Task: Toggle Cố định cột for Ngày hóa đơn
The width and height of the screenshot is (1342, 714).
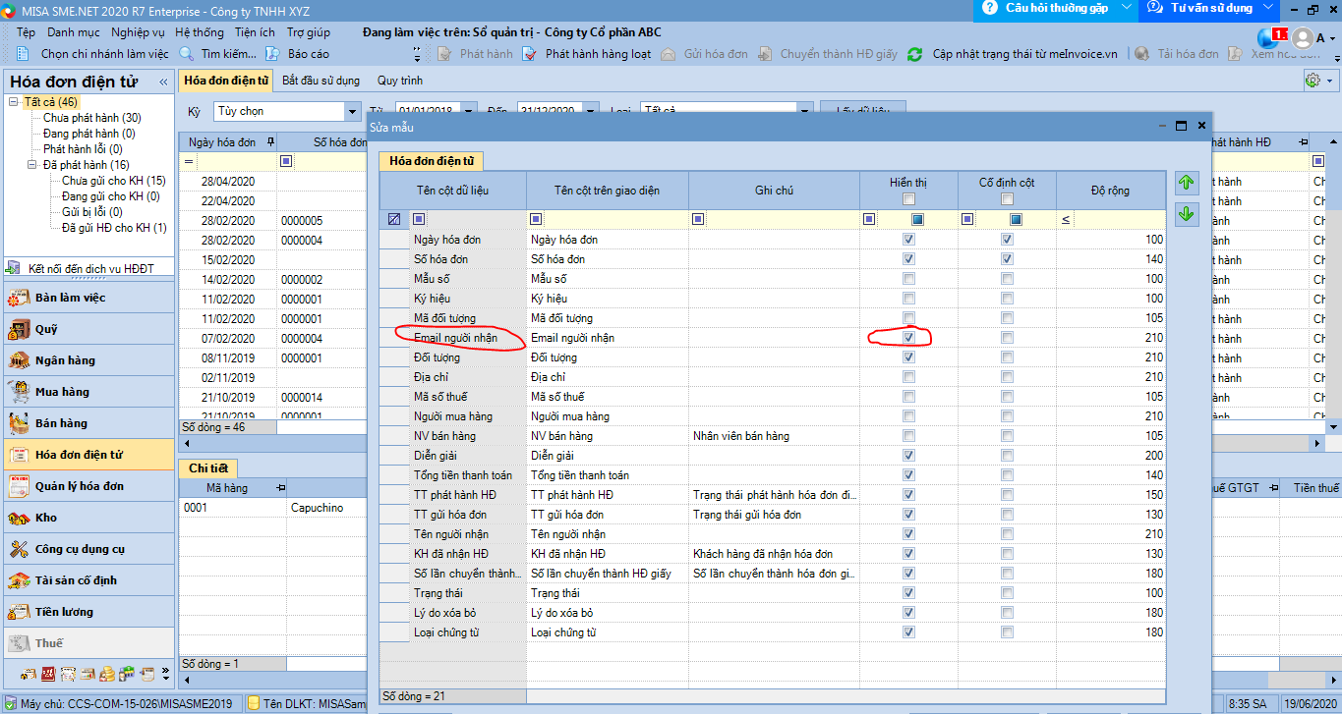Action: pyautogui.click(x=1007, y=240)
